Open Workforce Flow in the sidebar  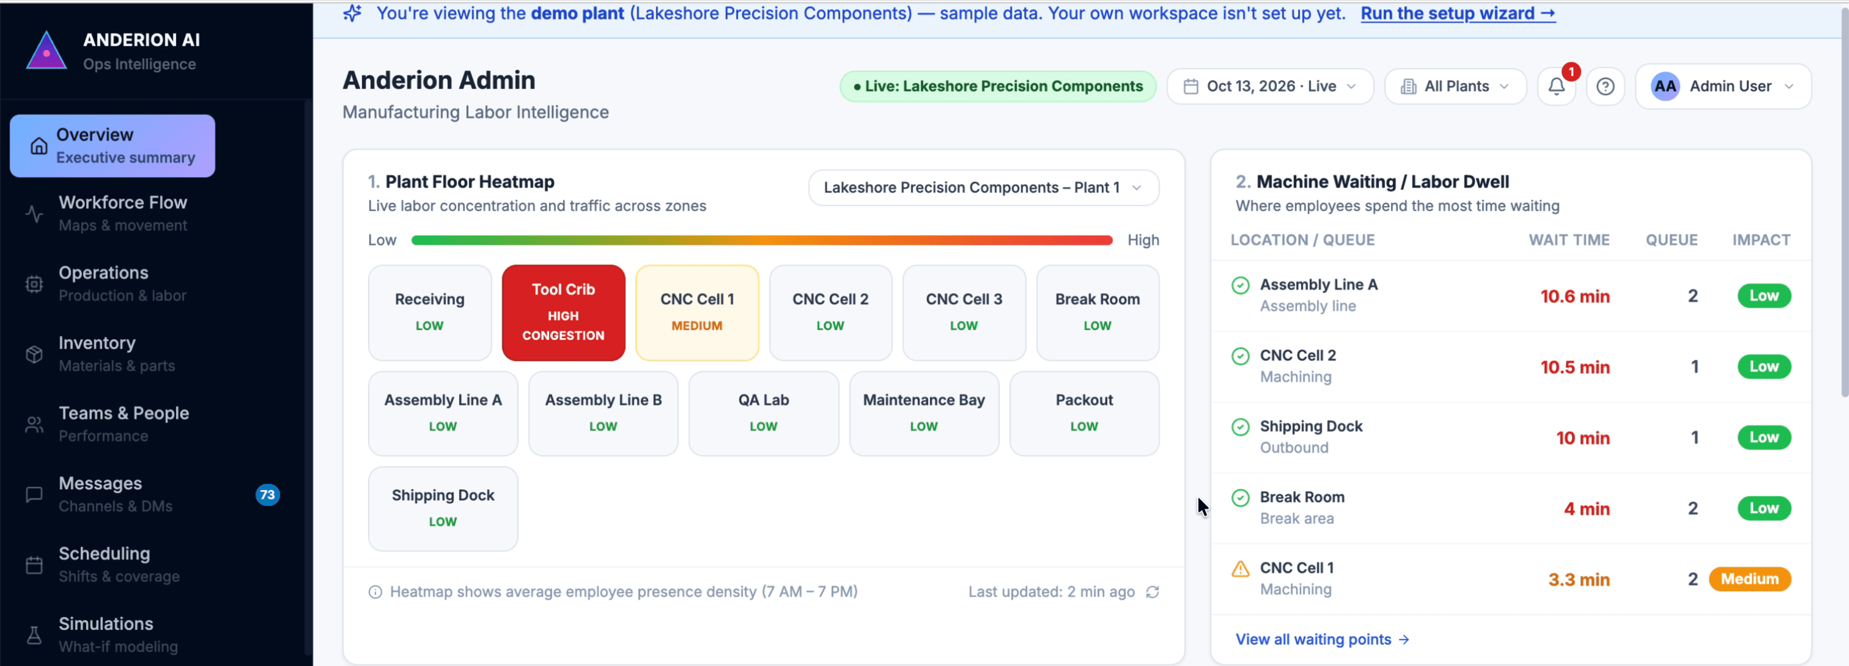tap(122, 214)
